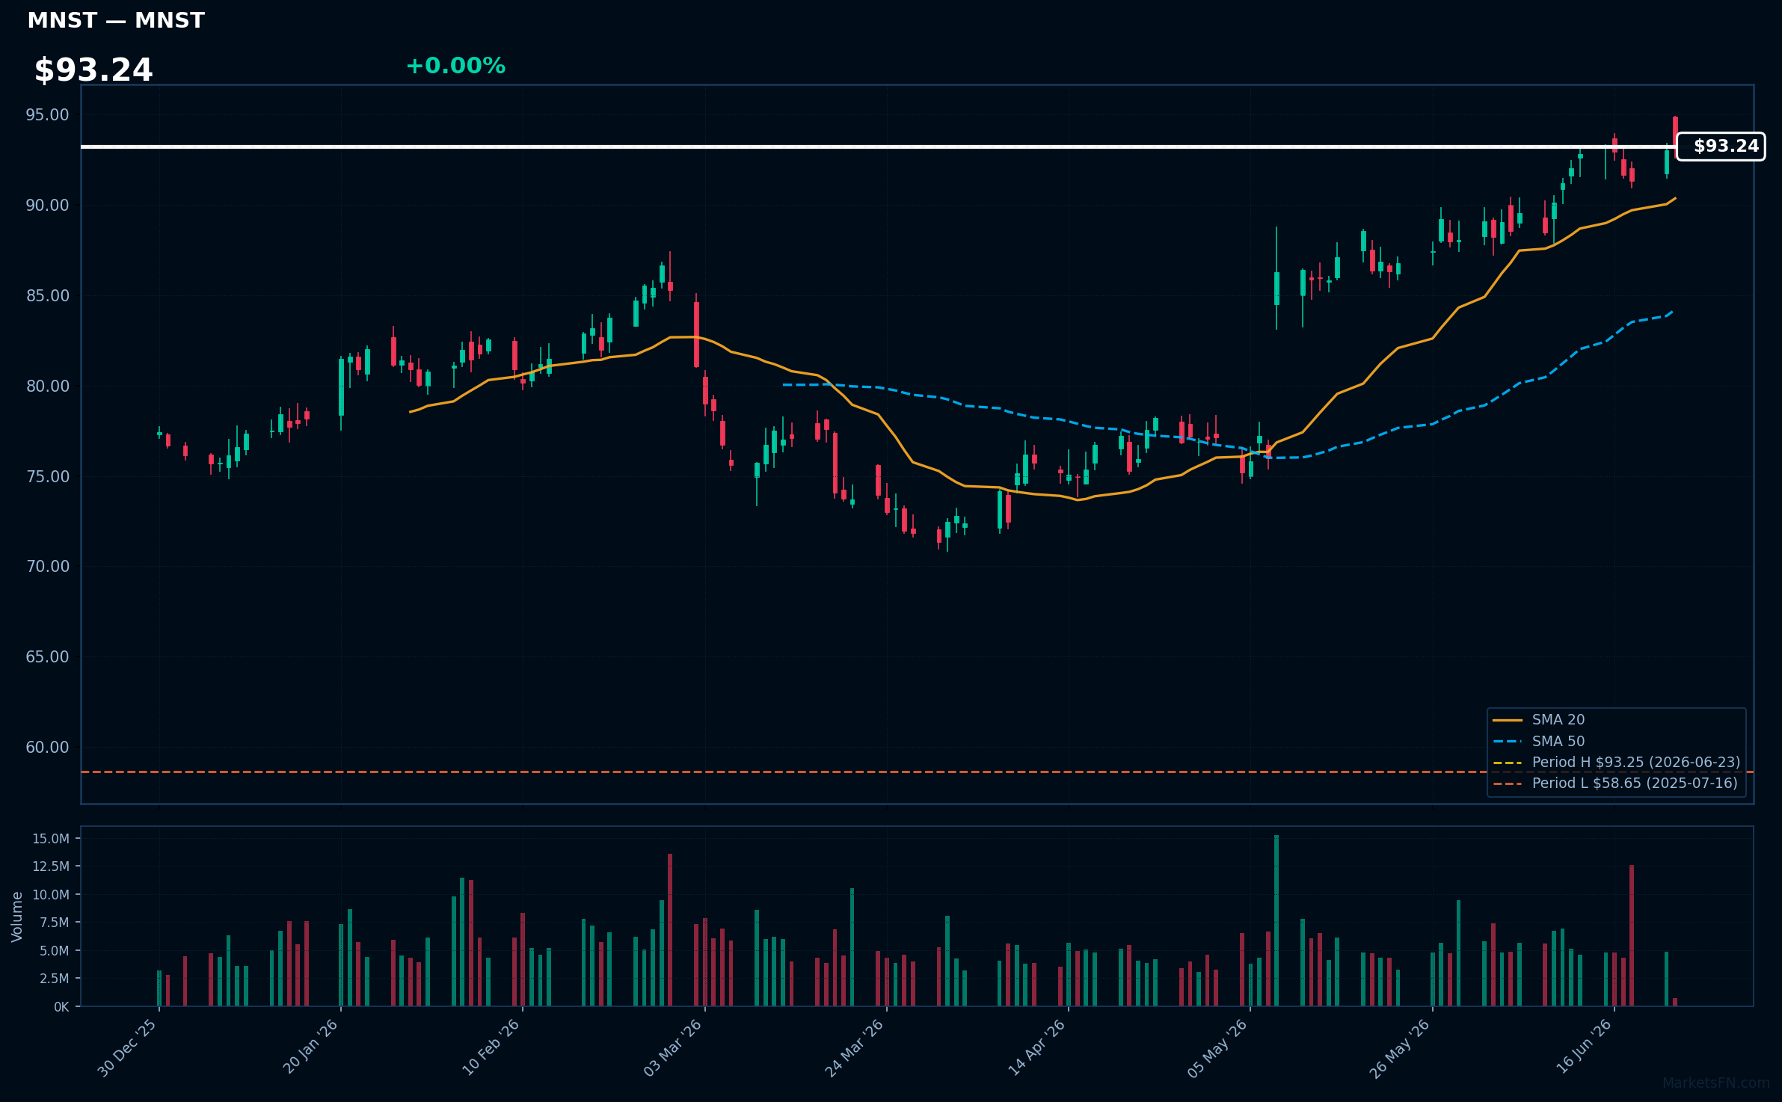Click the 60.00 price axis label
This screenshot has width=1782, height=1102.
(x=47, y=748)
